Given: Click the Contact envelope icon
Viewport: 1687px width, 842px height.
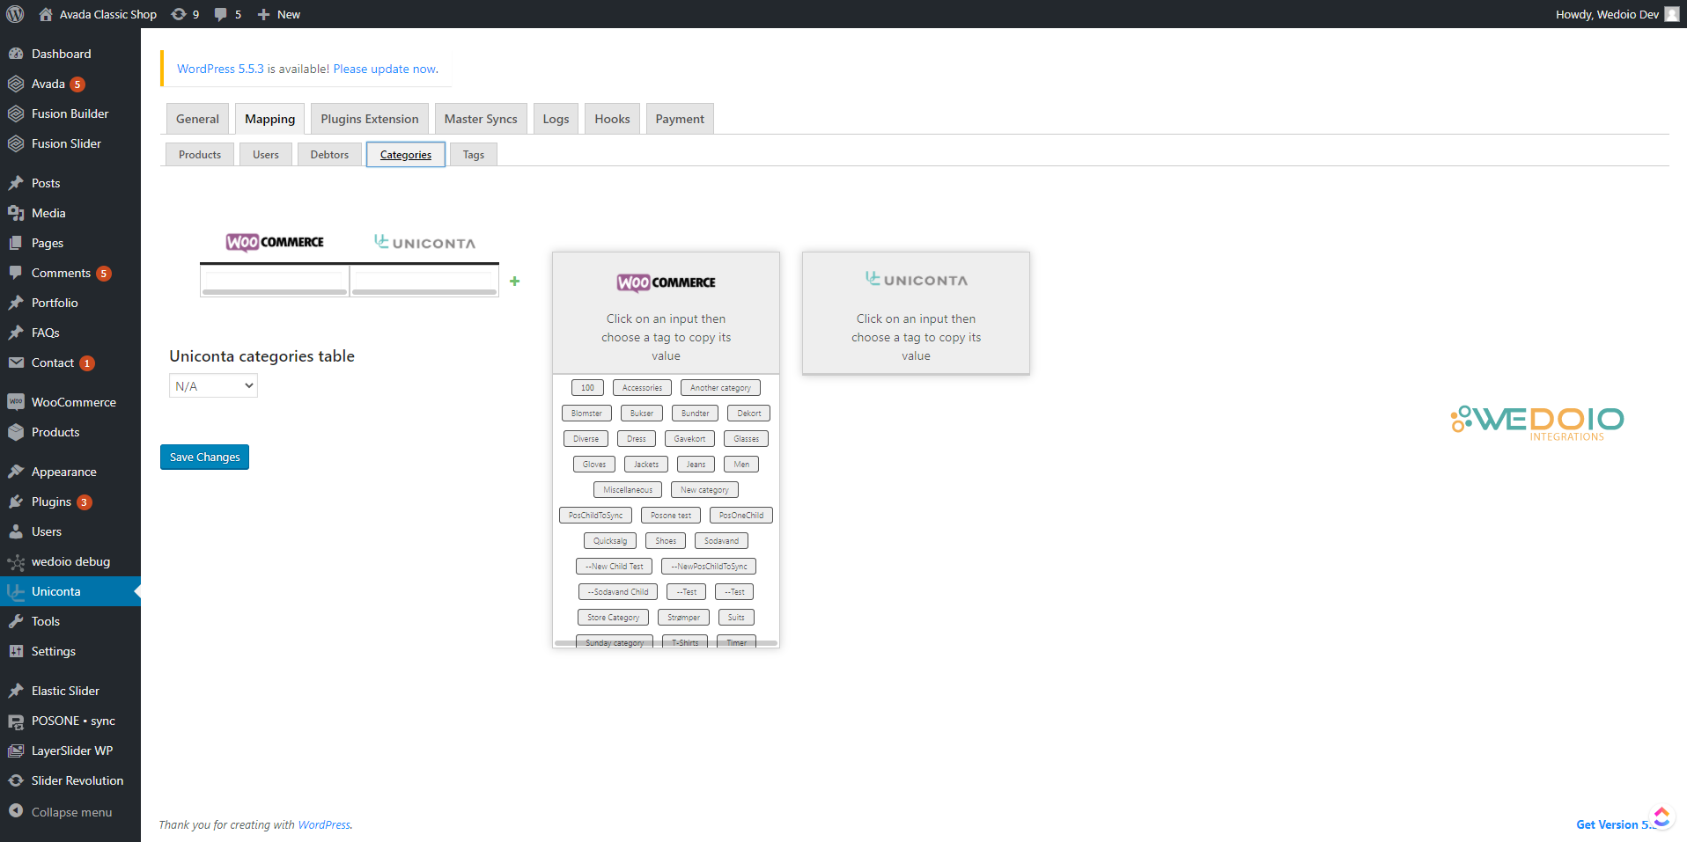Looking at the screenshot, I should (16, 362).
